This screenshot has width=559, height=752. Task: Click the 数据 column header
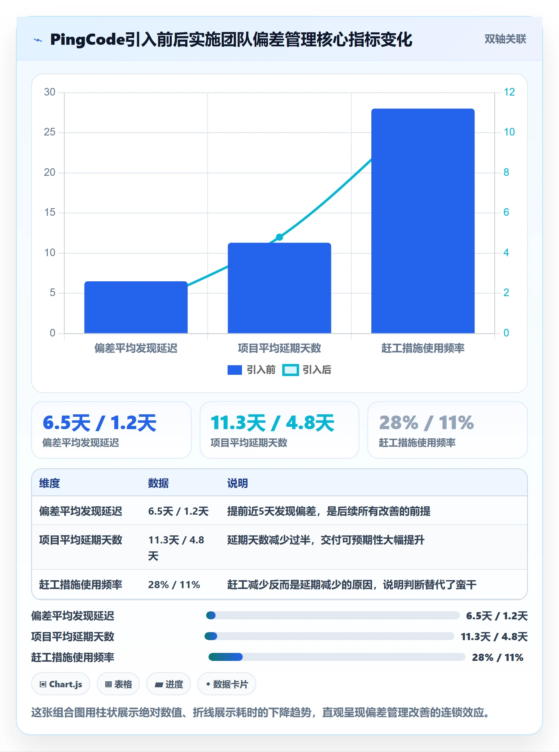pos(159,483)
